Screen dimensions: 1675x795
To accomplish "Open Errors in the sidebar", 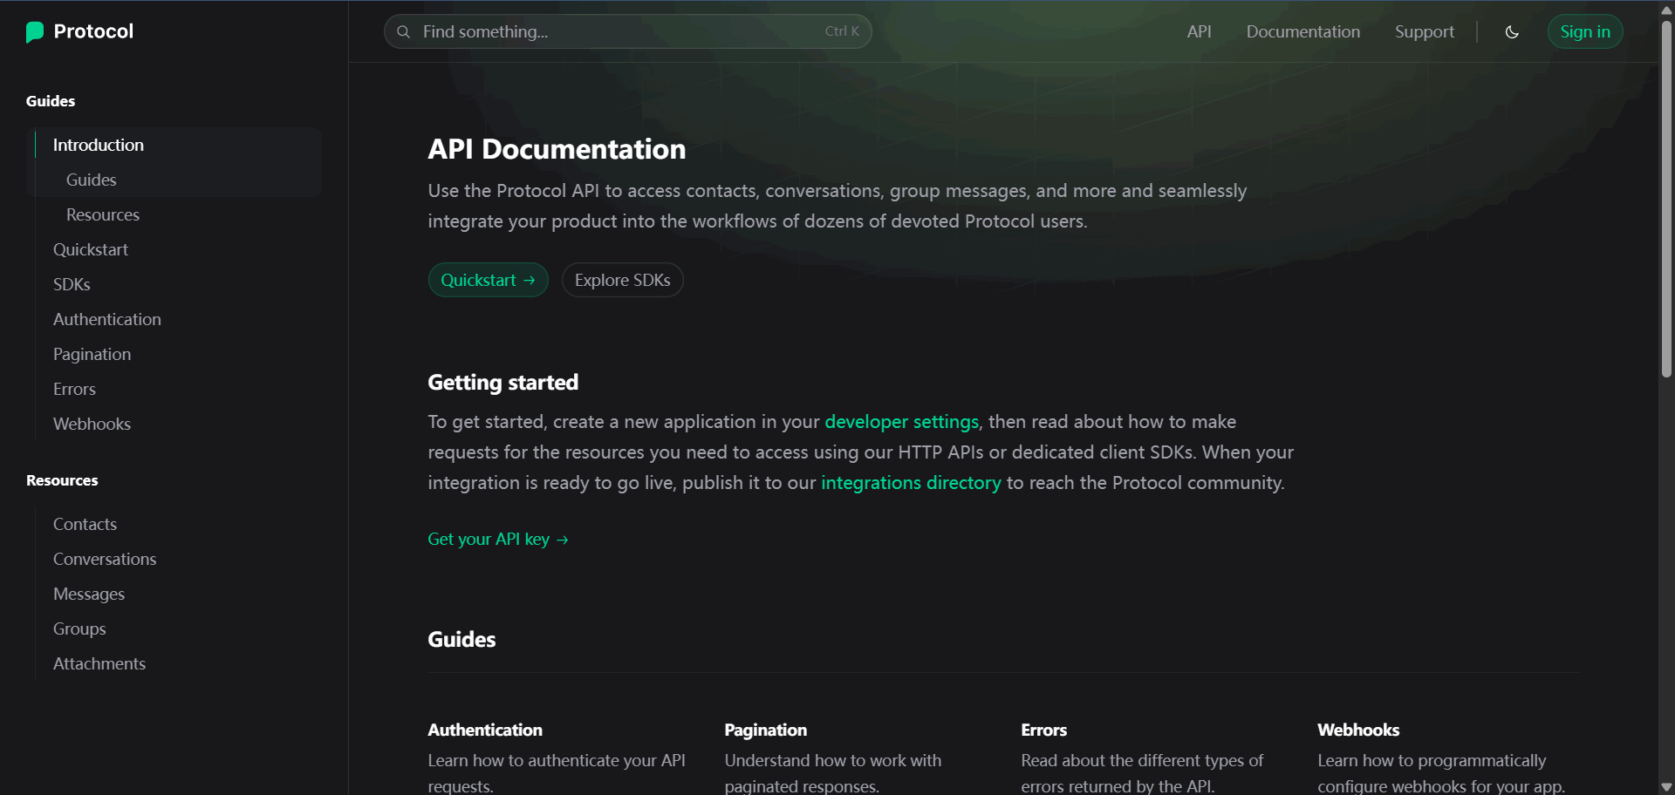I will [x=74, y=389].
